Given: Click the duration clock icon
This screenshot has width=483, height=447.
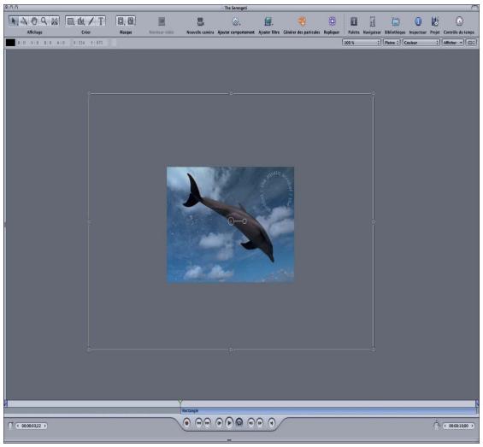Looking at the screenshot, I should tap(437, 425).
